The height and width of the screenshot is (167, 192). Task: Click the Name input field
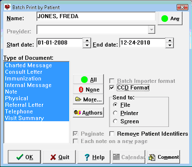click(x=96, y=16)
